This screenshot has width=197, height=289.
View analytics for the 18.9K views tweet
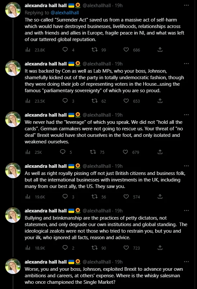click(x=35, y=248)
